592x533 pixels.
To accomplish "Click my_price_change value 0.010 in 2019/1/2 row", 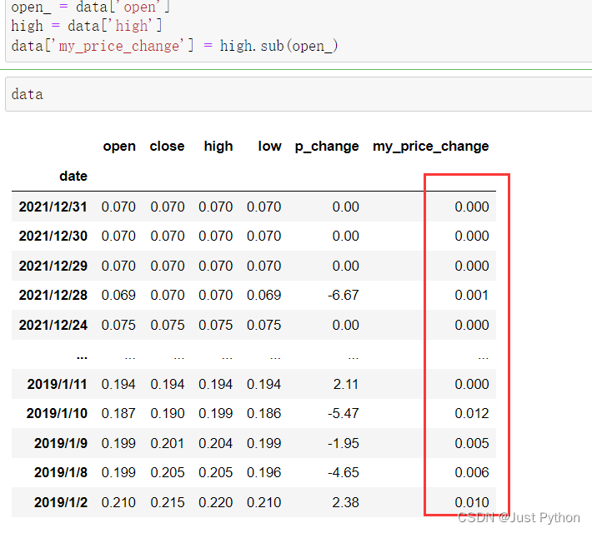I will click(x=472, y=503).
